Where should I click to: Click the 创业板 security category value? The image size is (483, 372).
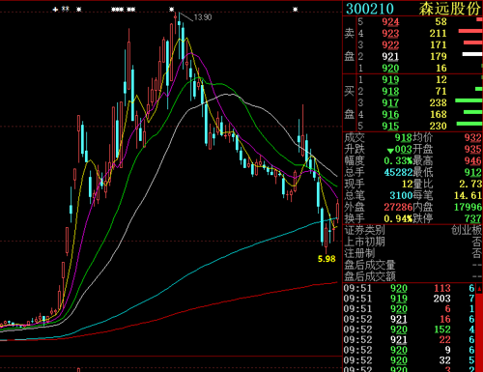pos(467,230)
